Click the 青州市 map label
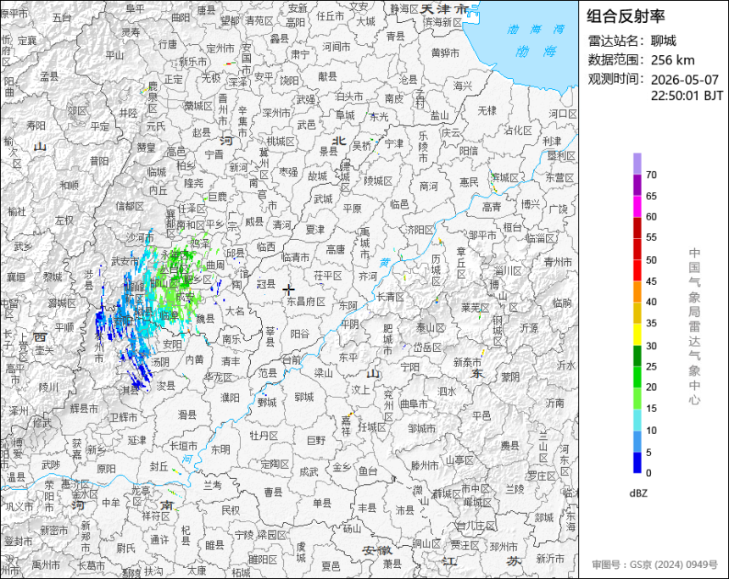Viewport: 729px width, 579px height. click(x=558, y=262)
